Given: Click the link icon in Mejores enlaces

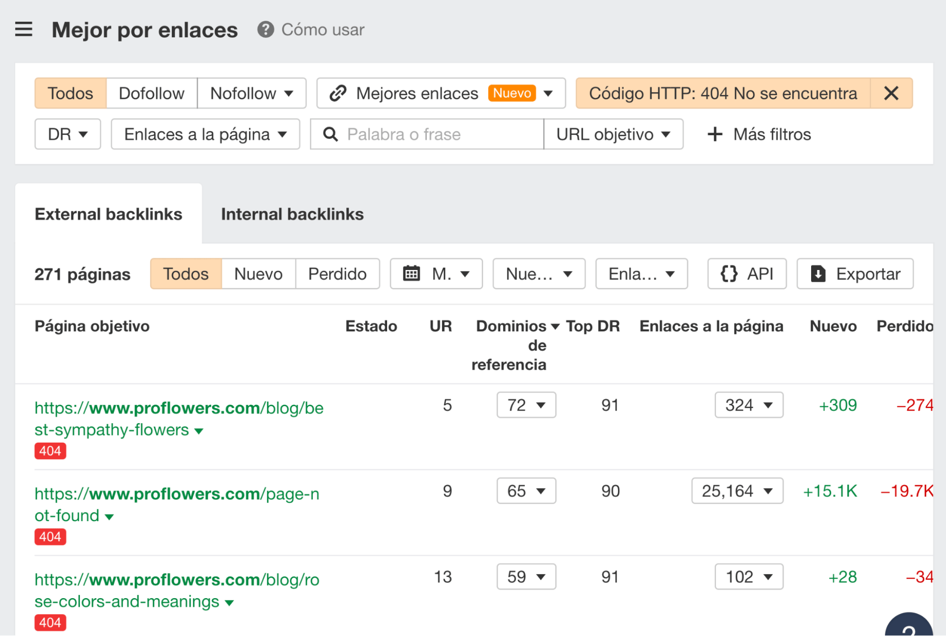Looking at the screenshot, I should 337,93.
